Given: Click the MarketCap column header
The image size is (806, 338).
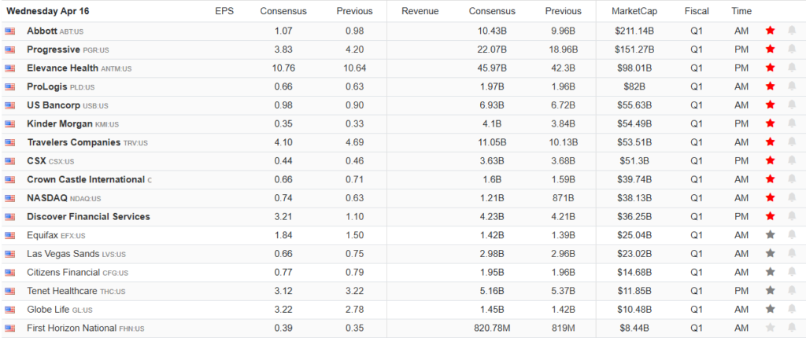Looking at the screenshot, I should click(634, 11).
